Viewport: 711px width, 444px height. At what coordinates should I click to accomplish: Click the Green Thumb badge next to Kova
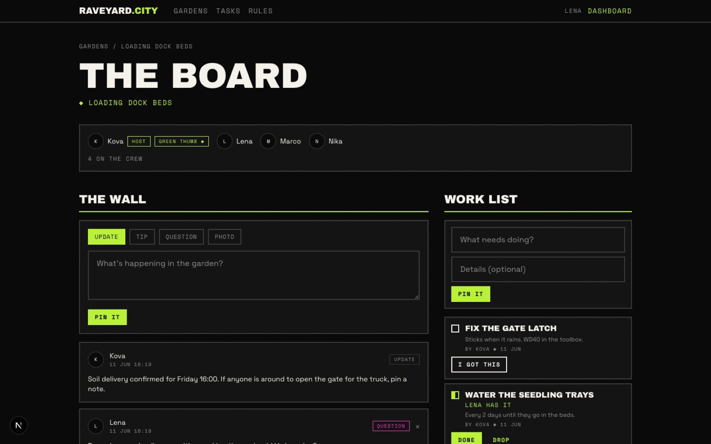pos(181,141)
